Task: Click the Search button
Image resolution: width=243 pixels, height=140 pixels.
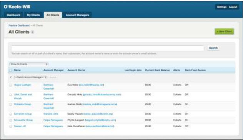Action: pos(213,48)
